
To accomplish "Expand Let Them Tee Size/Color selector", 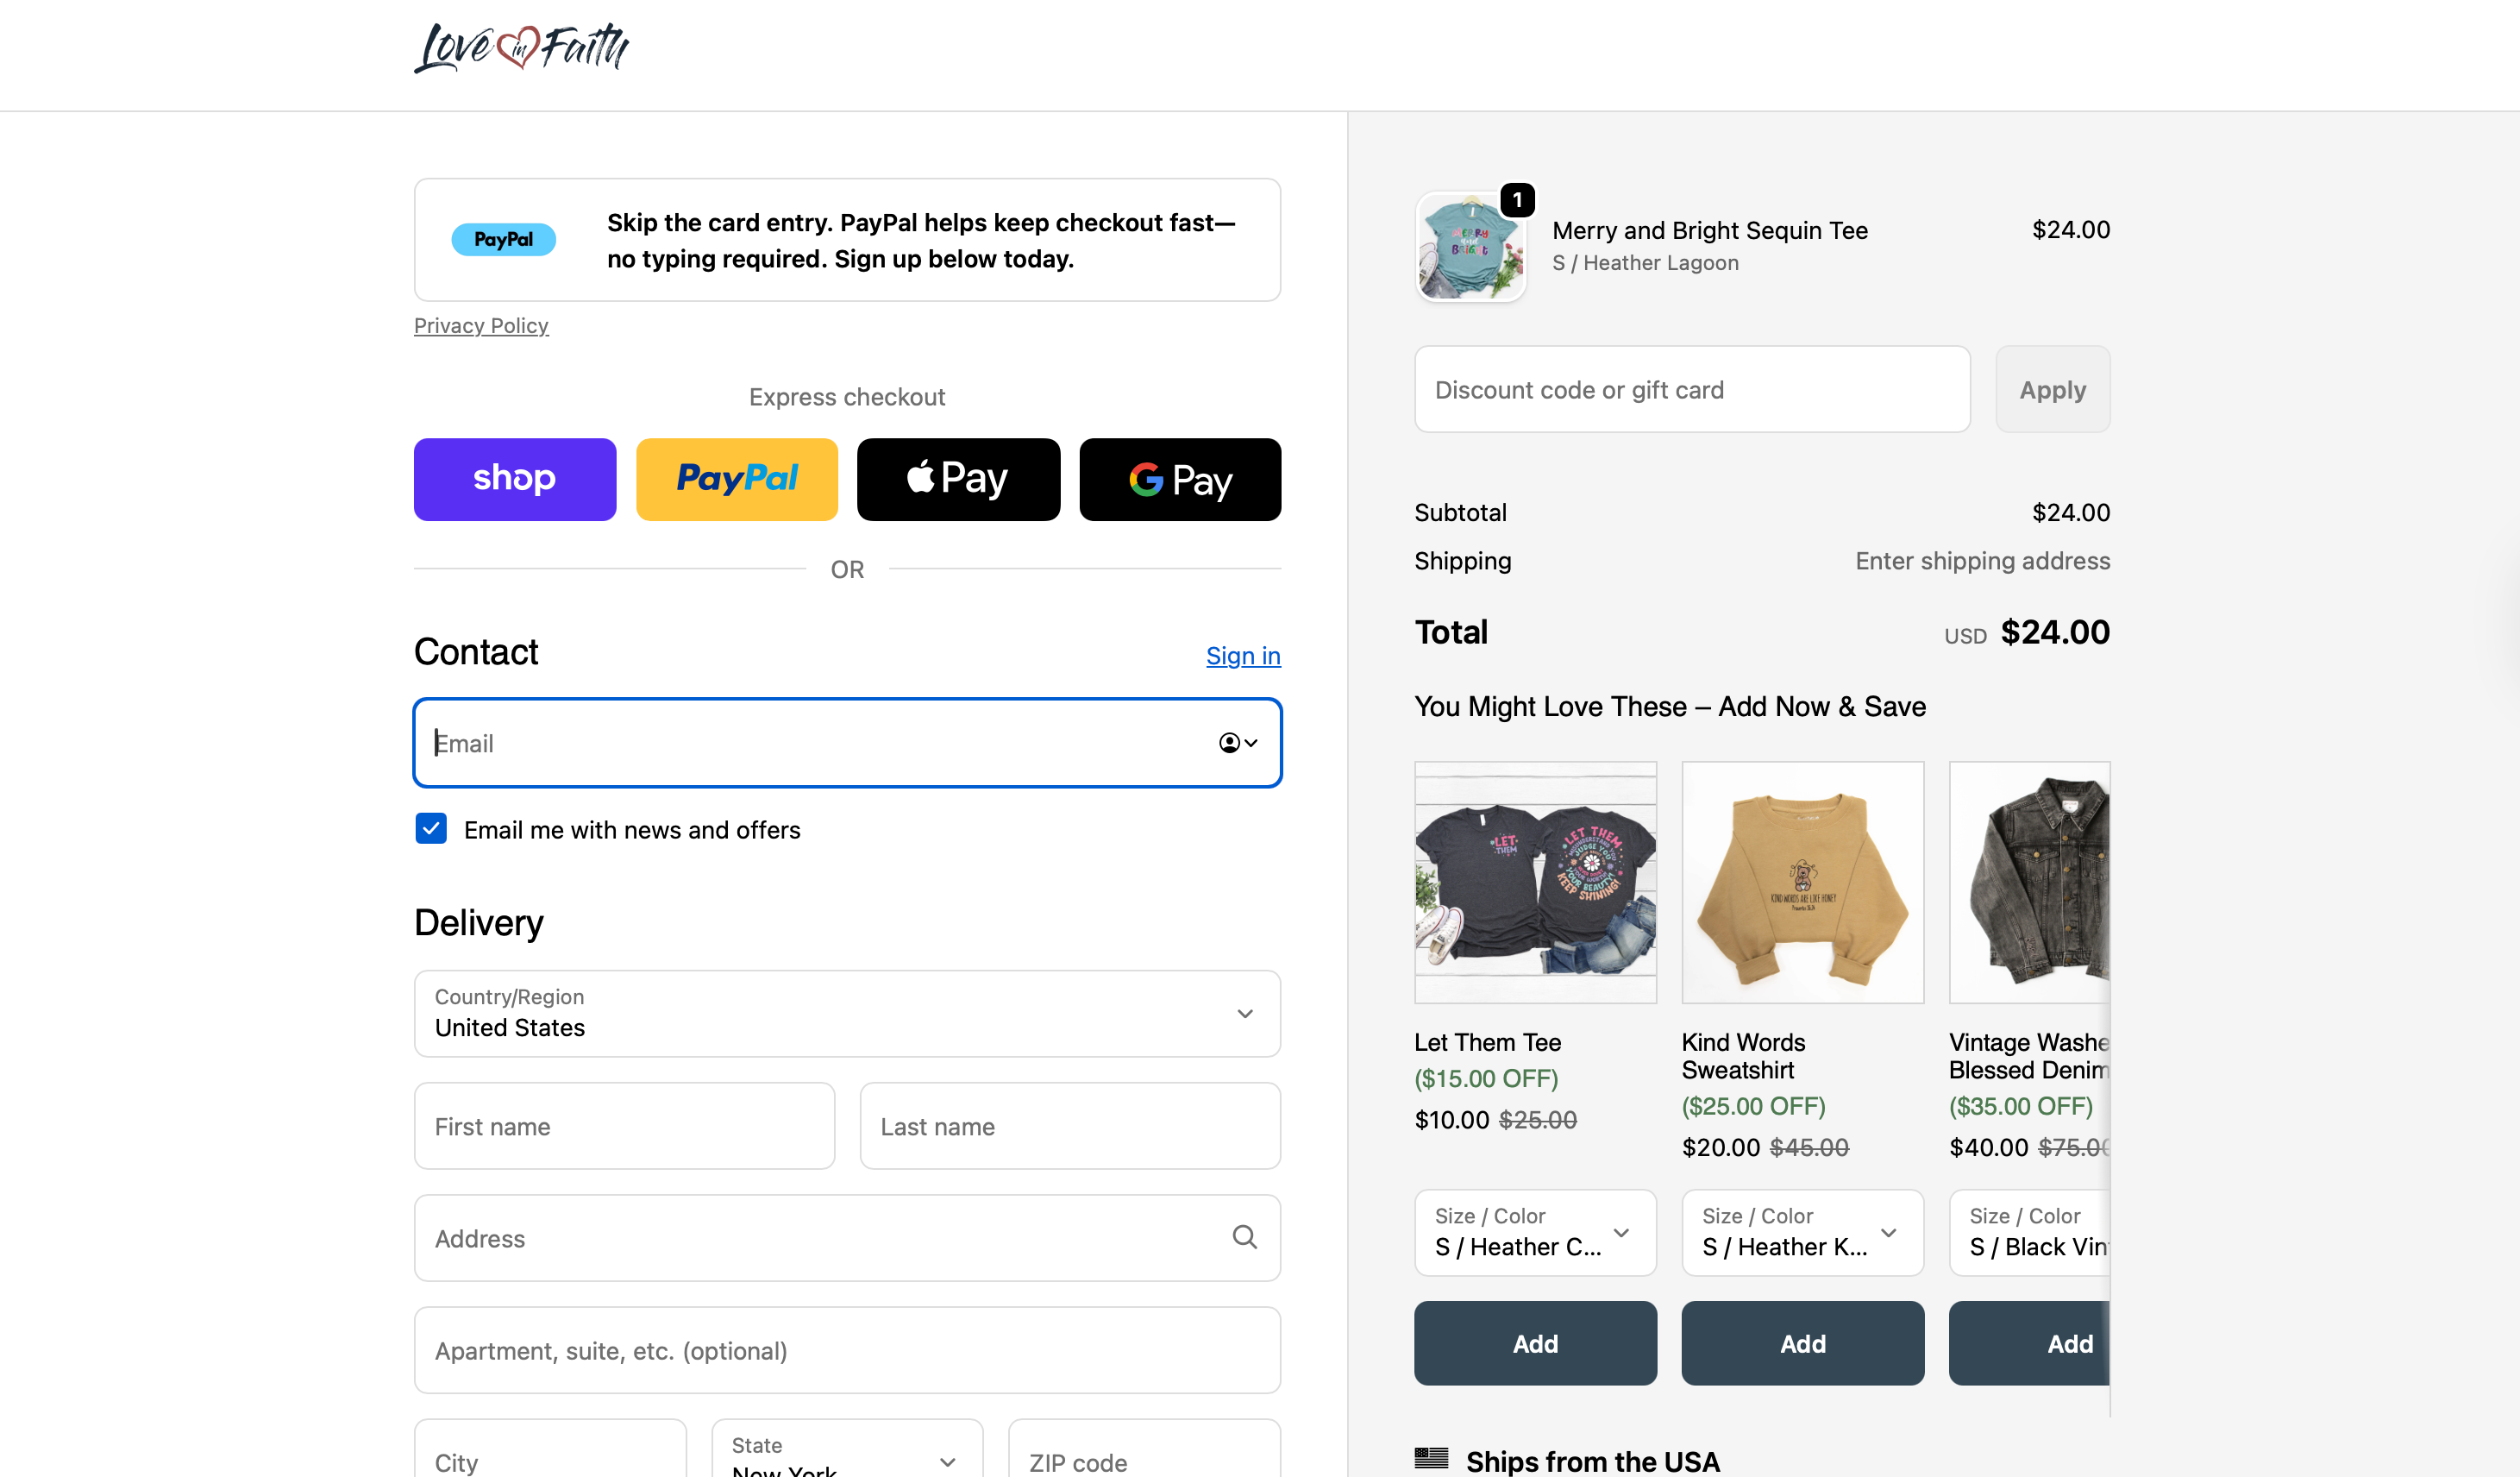I will 1534,1232.
